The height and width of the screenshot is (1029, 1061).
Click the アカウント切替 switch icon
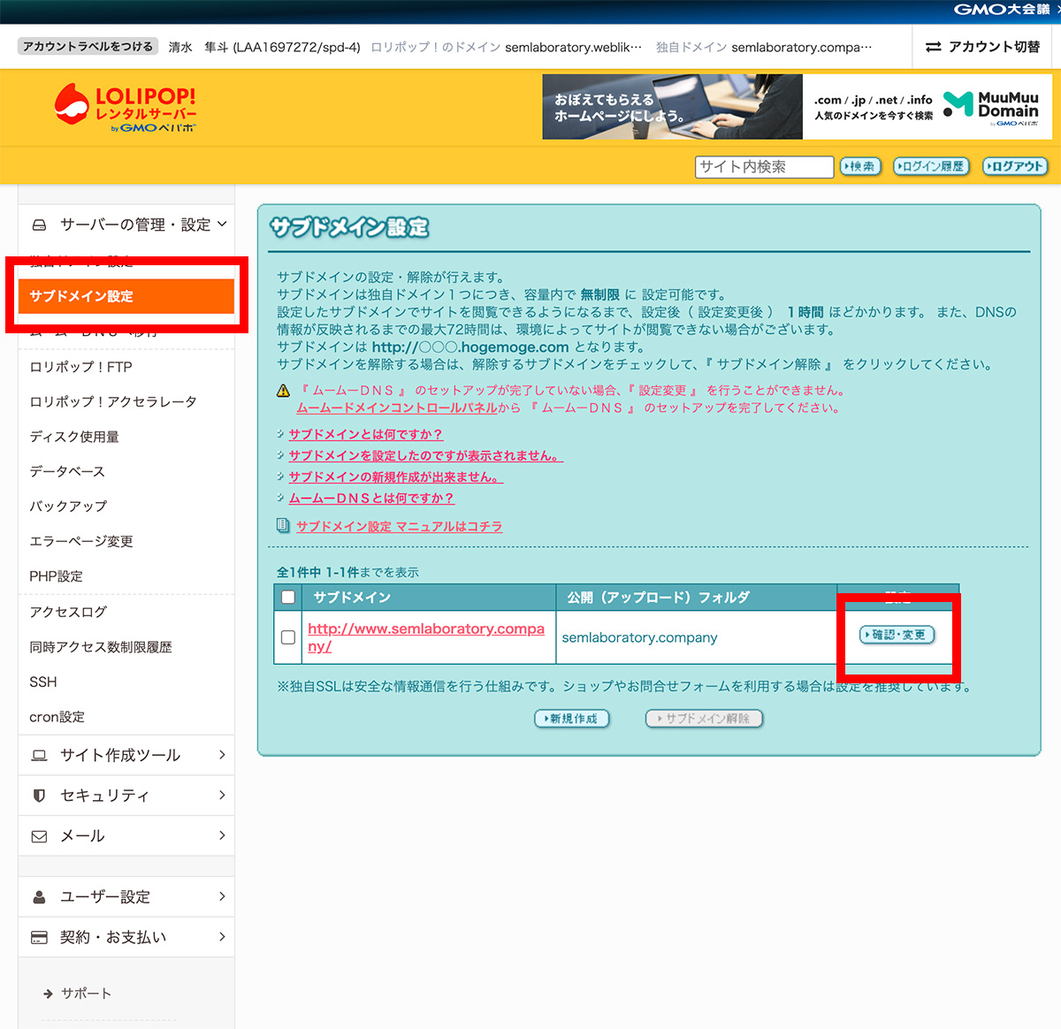(x=934, y=47)
